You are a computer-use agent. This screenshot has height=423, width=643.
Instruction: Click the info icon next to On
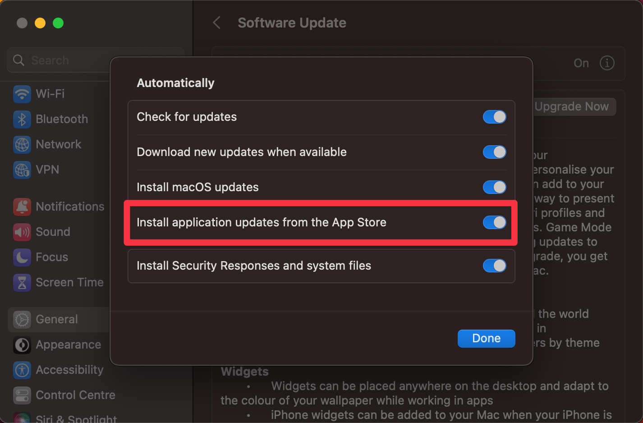tap(607, 63)
